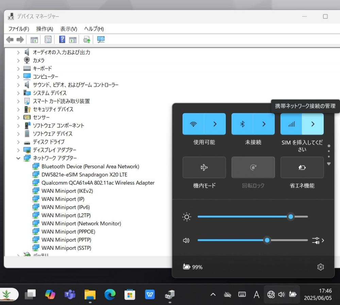
Task: Click the back arrow in Device Manager toolbar
Action: coord(10,40)
